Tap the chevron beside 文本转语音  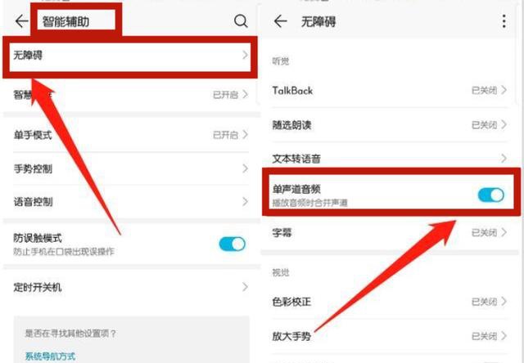[504, 159]
